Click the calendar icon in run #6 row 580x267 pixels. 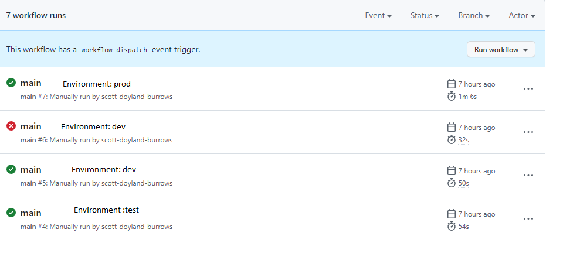[x=452, y=128]
